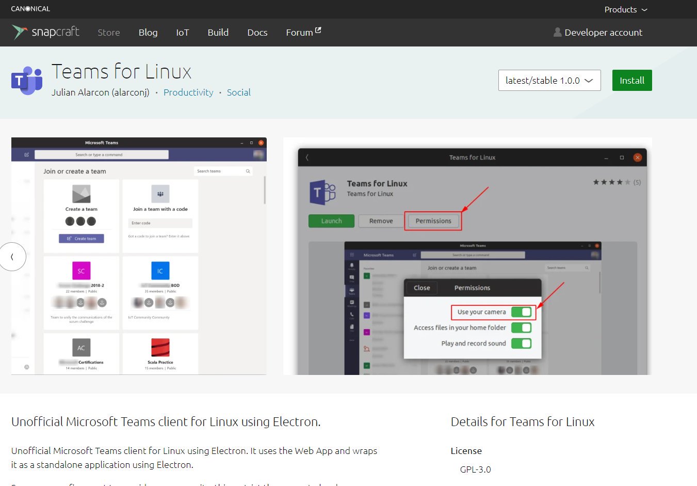Click the Productivity category link

(188, 92)
